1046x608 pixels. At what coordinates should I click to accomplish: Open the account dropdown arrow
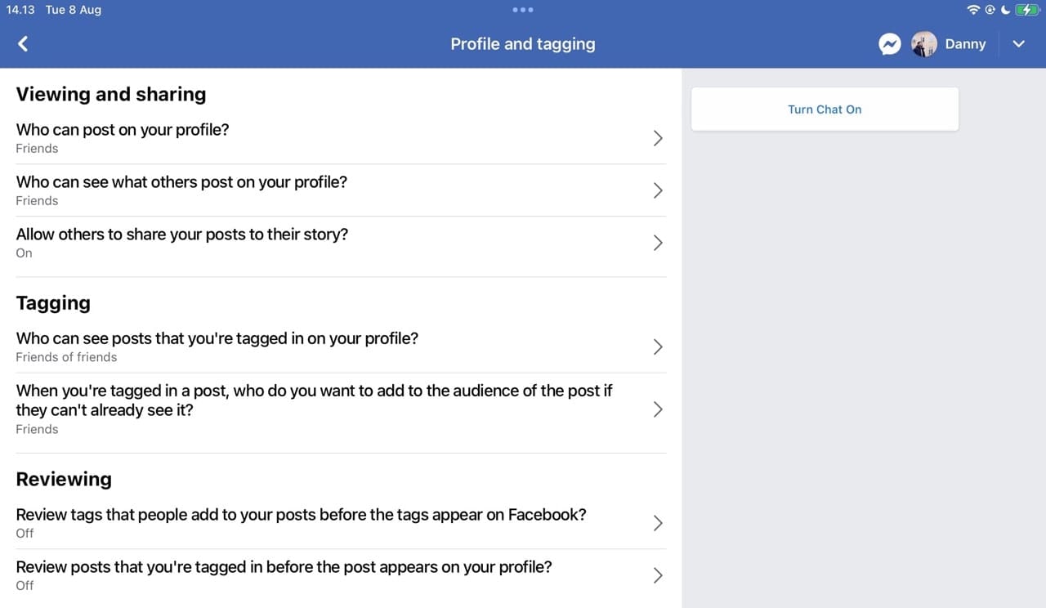pyautogui.click(x=1018, y=44)
